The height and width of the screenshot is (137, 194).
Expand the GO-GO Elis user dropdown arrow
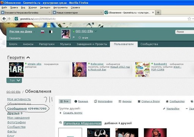coord(96,31)
